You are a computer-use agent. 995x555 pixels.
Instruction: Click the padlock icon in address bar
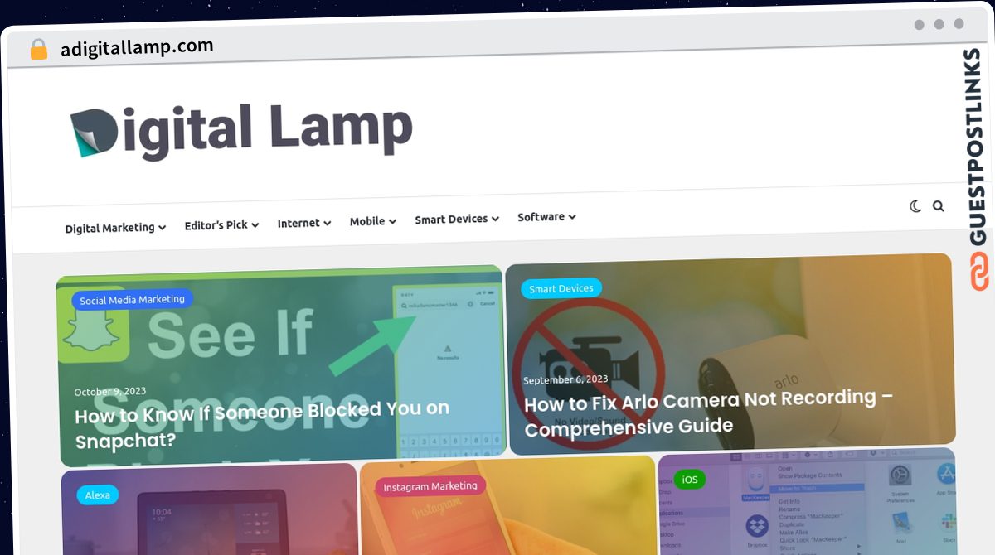(39, 50)
